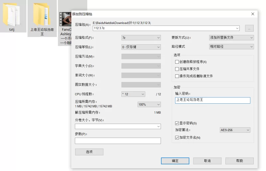Screen dimensions: 266x171
Task: Expand the 更新方式 dropdown
Action: click(231, 38)
